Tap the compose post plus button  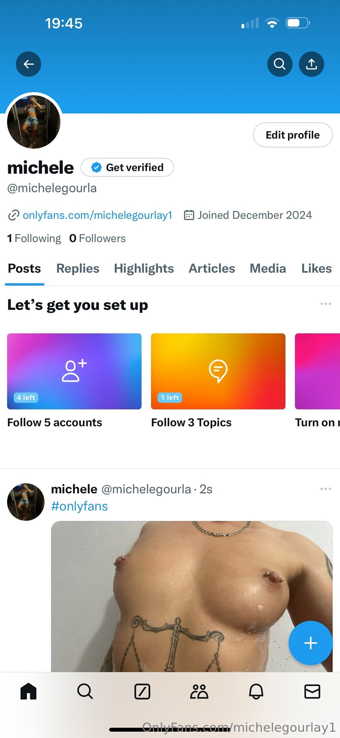pos(310,643)
